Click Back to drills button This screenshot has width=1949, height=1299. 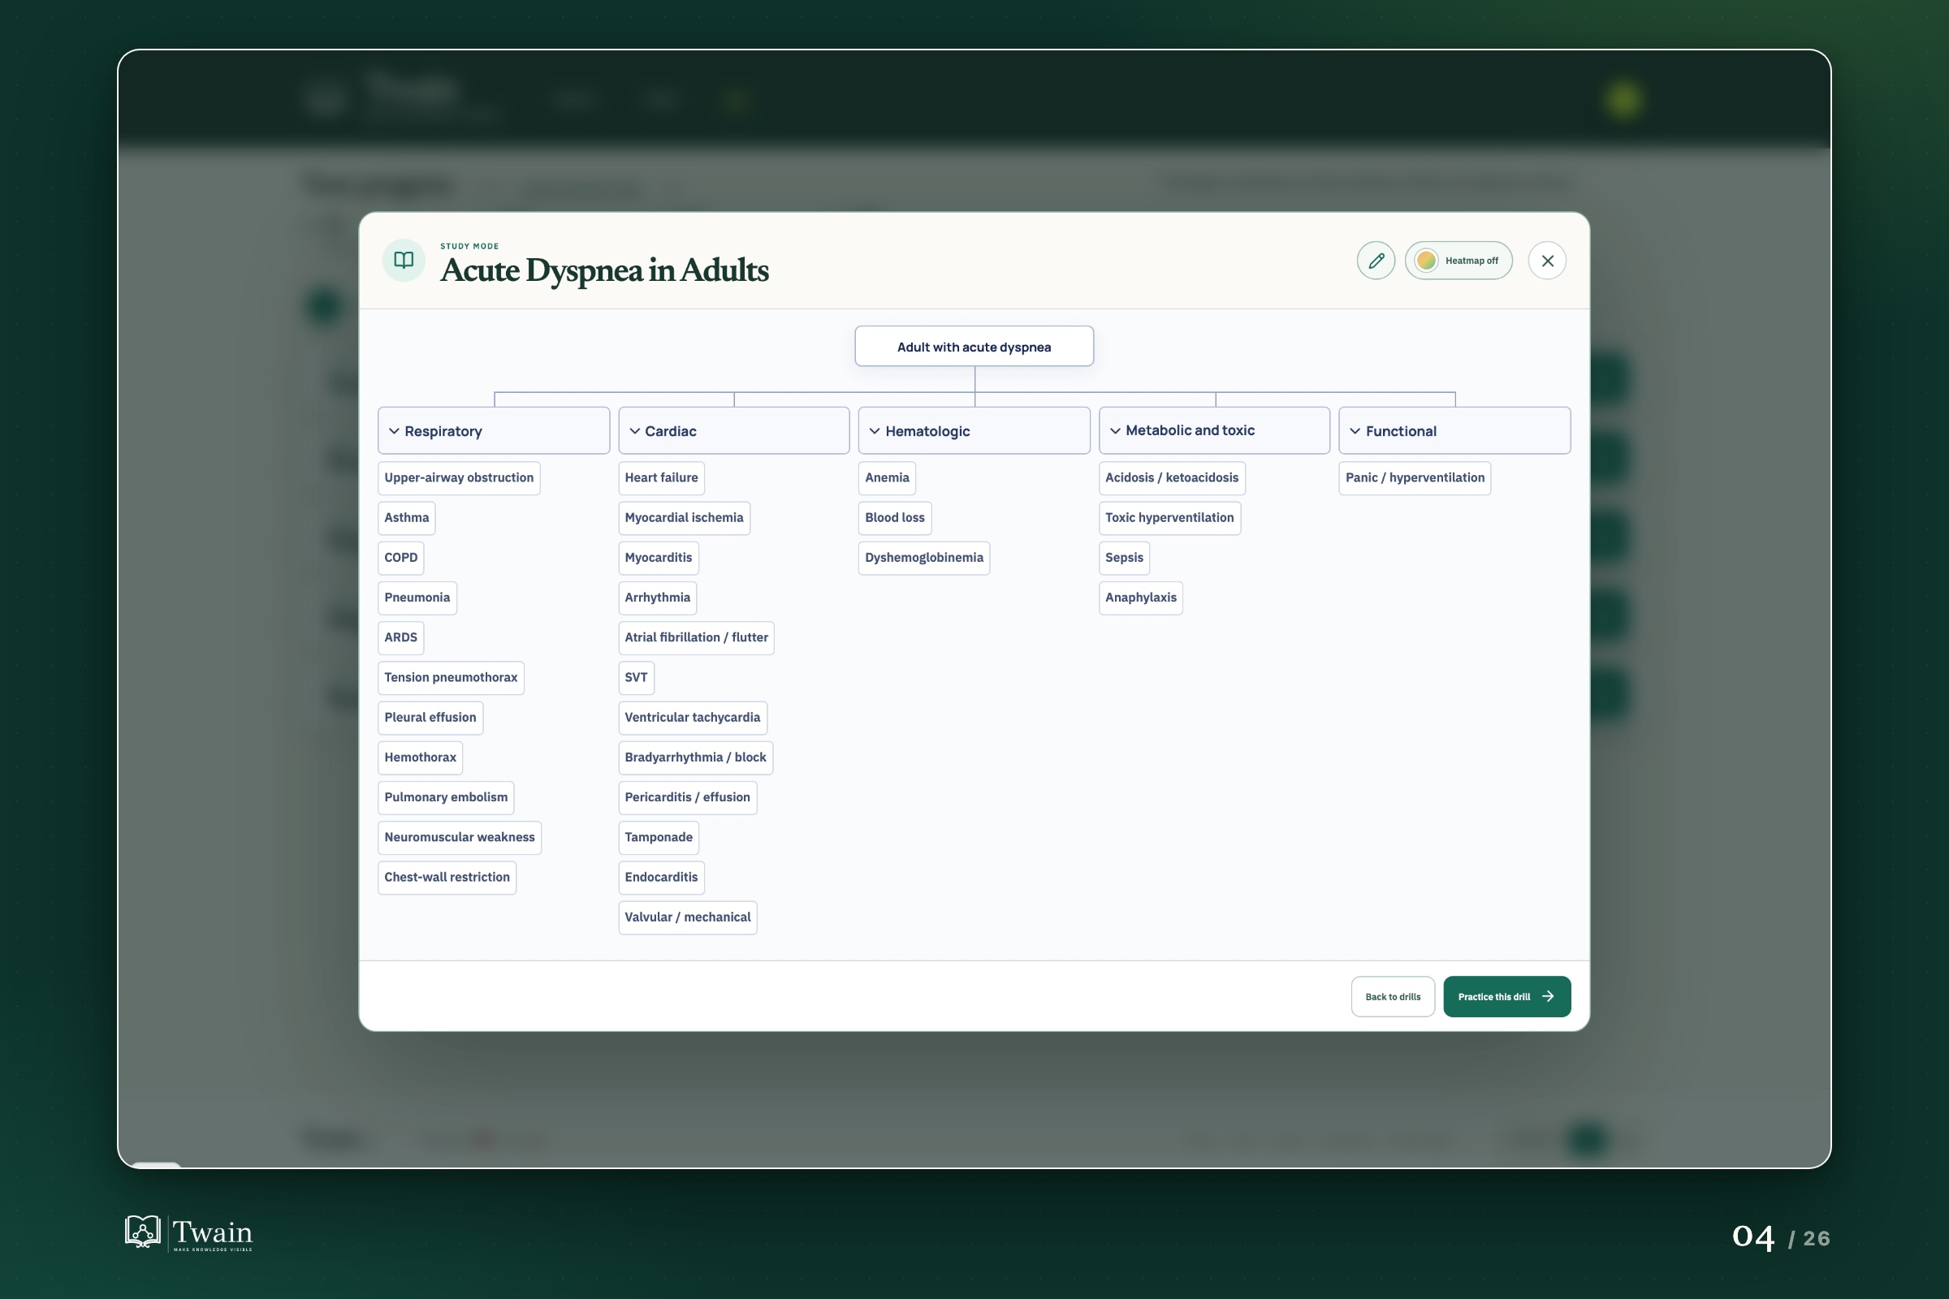click(x=1393, y=997)
